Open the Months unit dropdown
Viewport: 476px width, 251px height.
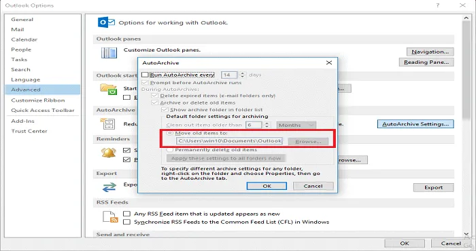(296, 125)
